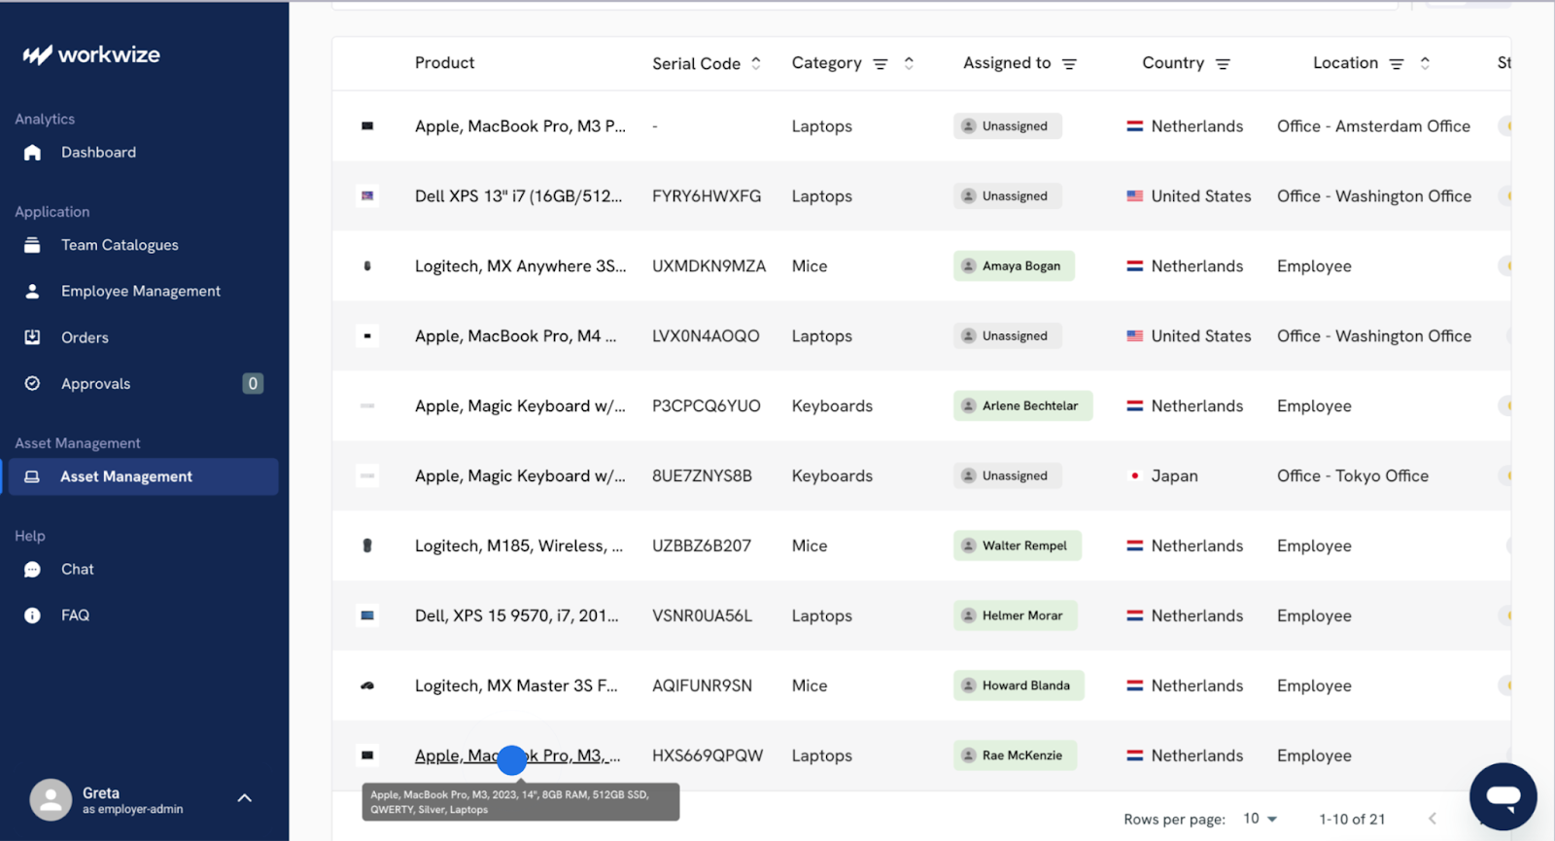
Task: Click the Category filter icon
Action: click(x=881, y=64)
